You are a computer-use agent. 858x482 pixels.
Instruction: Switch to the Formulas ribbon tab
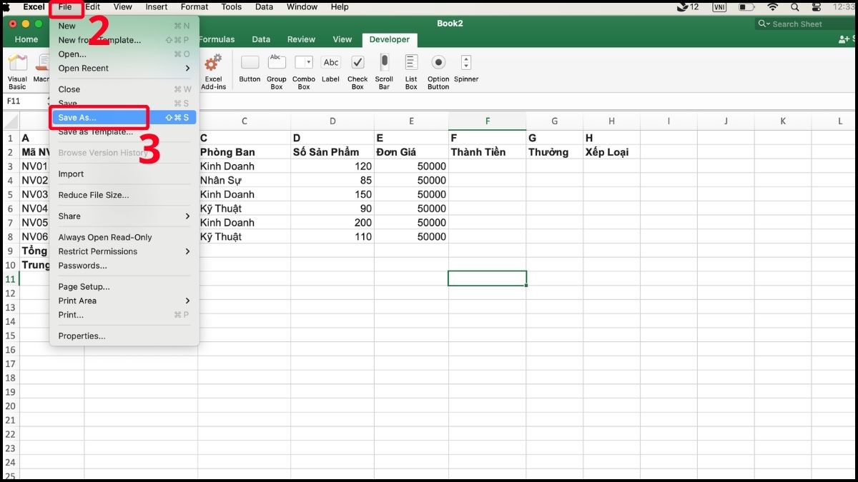(217, 40)
